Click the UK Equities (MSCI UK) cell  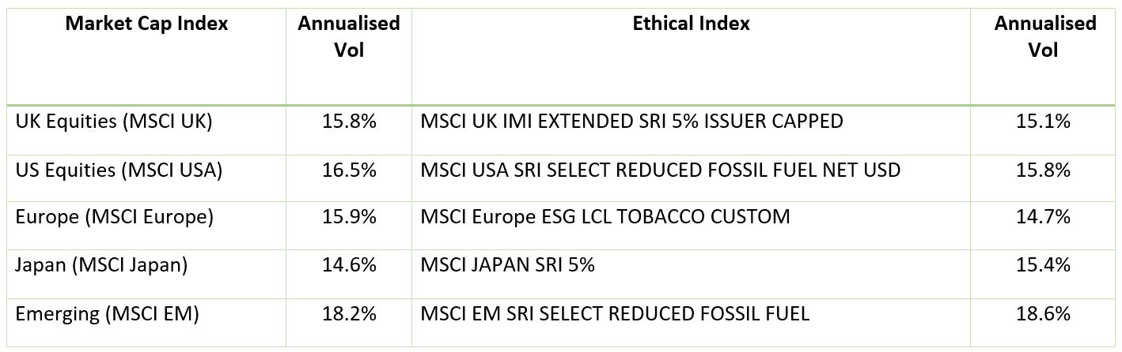coord(114,122)
